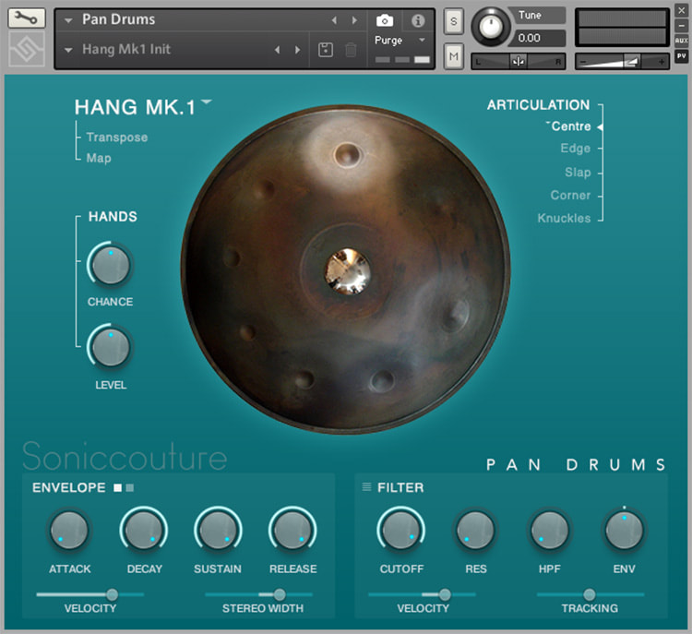Open the Map option
692x634 pixels.
click(x=99, y=158)
